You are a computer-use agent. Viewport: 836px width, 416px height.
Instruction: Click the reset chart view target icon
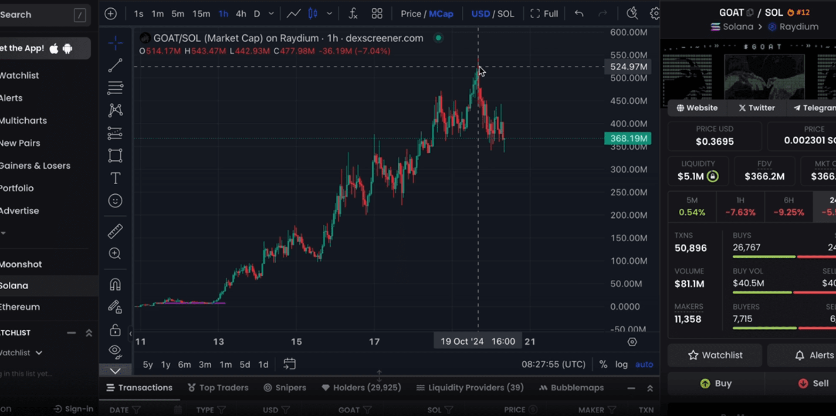tap(632, 342)
